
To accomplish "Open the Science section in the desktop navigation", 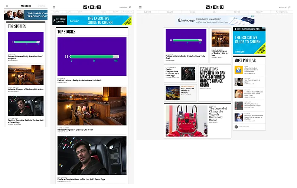I will tap(237, 12).
